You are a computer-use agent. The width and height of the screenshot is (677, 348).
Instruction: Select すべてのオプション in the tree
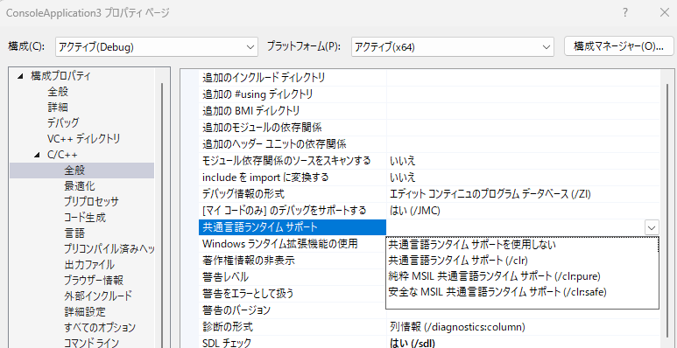100,327
